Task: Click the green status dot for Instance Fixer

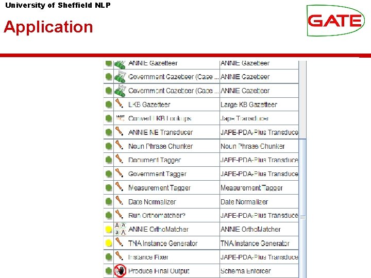Action: [x=109, y=257]
